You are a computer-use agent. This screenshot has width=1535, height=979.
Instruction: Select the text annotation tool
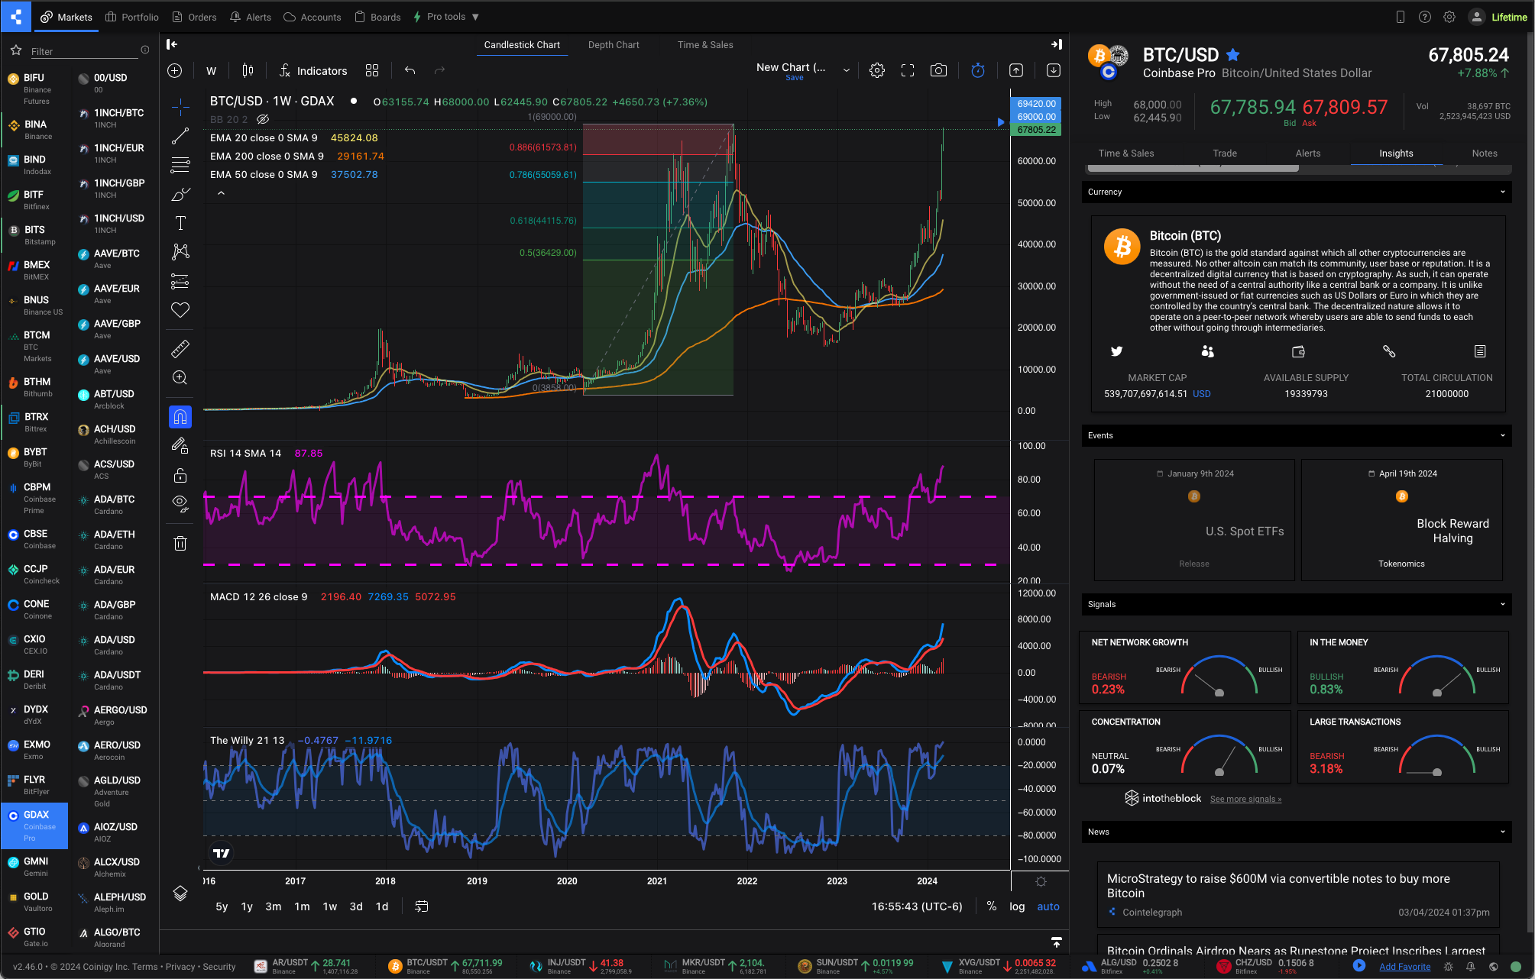(x=180, y=223)
